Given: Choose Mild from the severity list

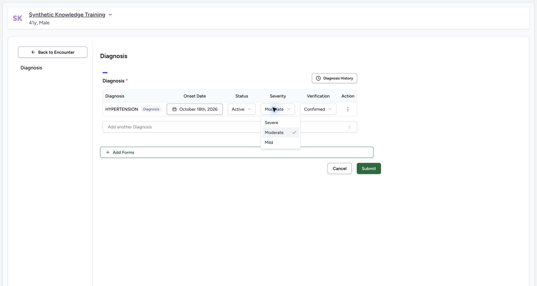Looking at the screenshot, I should [280, 143].
